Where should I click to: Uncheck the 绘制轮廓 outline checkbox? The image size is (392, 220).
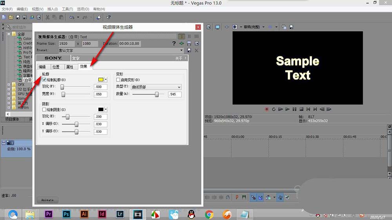(44, 80)
